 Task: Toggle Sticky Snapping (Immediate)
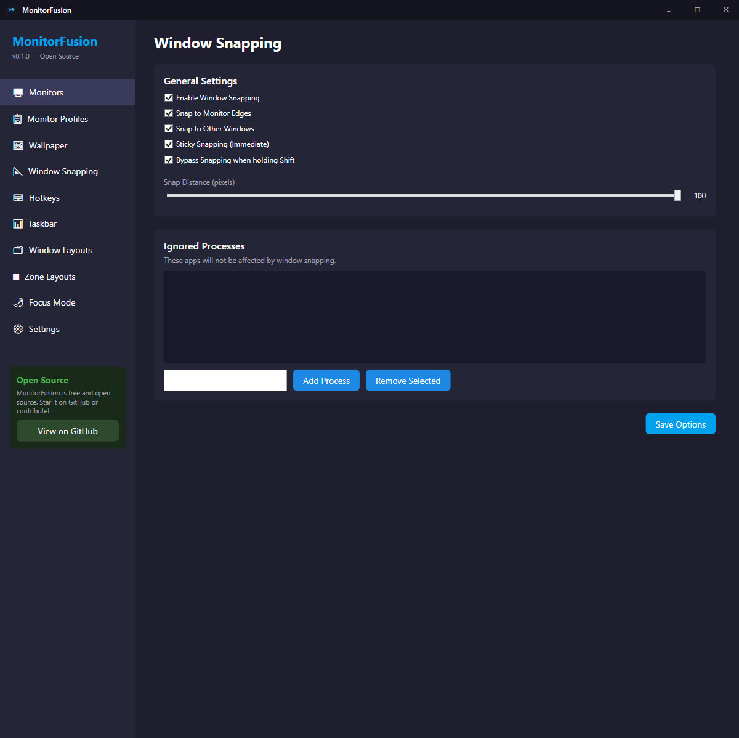coord(169,144)
